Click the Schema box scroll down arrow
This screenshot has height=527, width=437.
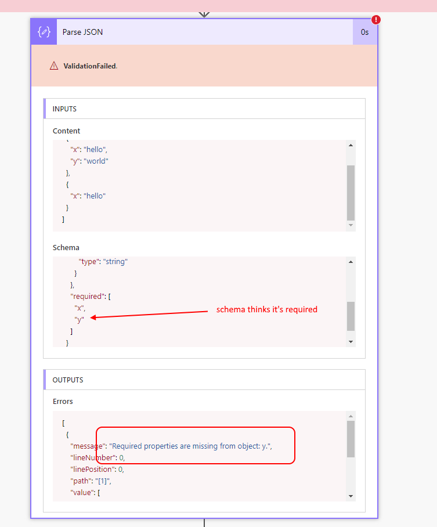pos(351,342)
